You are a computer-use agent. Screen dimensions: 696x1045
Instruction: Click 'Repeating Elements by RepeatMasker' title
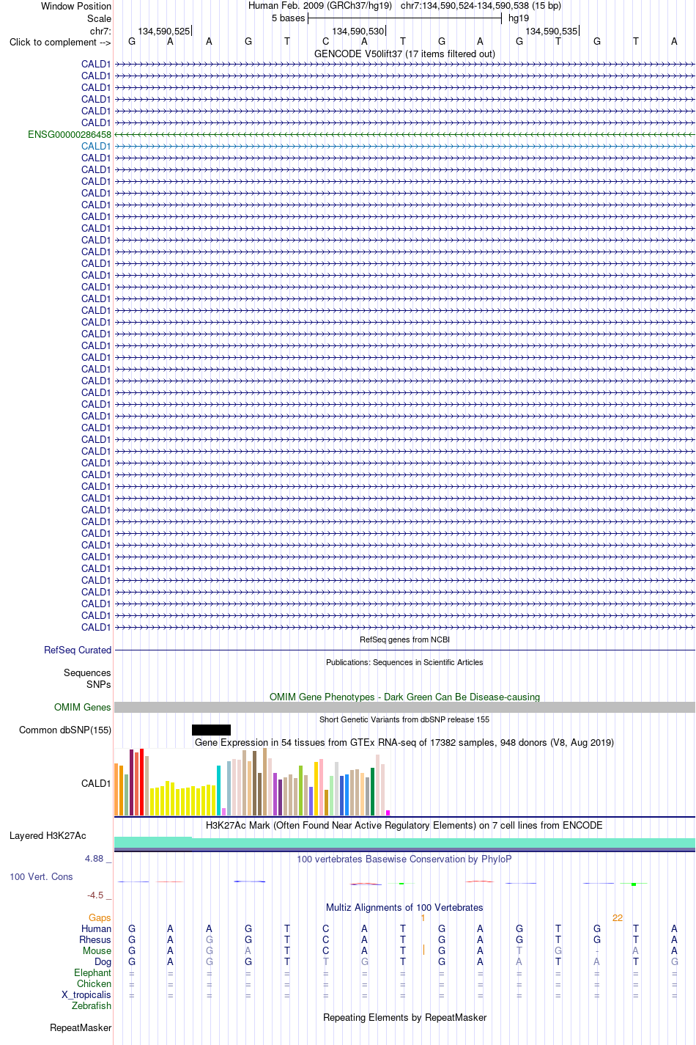point(404,1017)
